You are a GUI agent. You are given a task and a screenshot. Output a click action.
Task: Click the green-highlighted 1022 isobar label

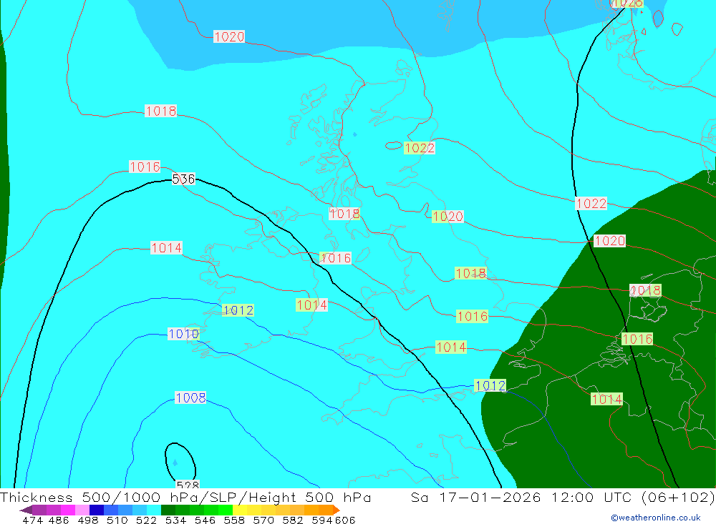(x=419, y=148)
